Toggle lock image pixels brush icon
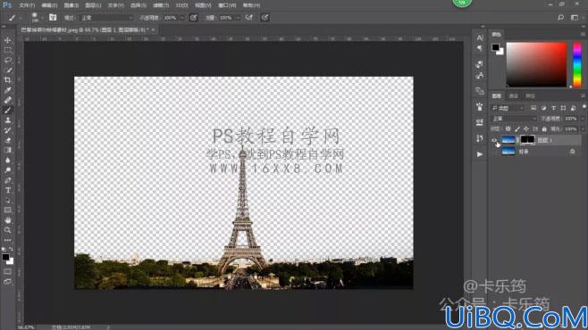This screenshot has width=588, height=330. point(517,128)
